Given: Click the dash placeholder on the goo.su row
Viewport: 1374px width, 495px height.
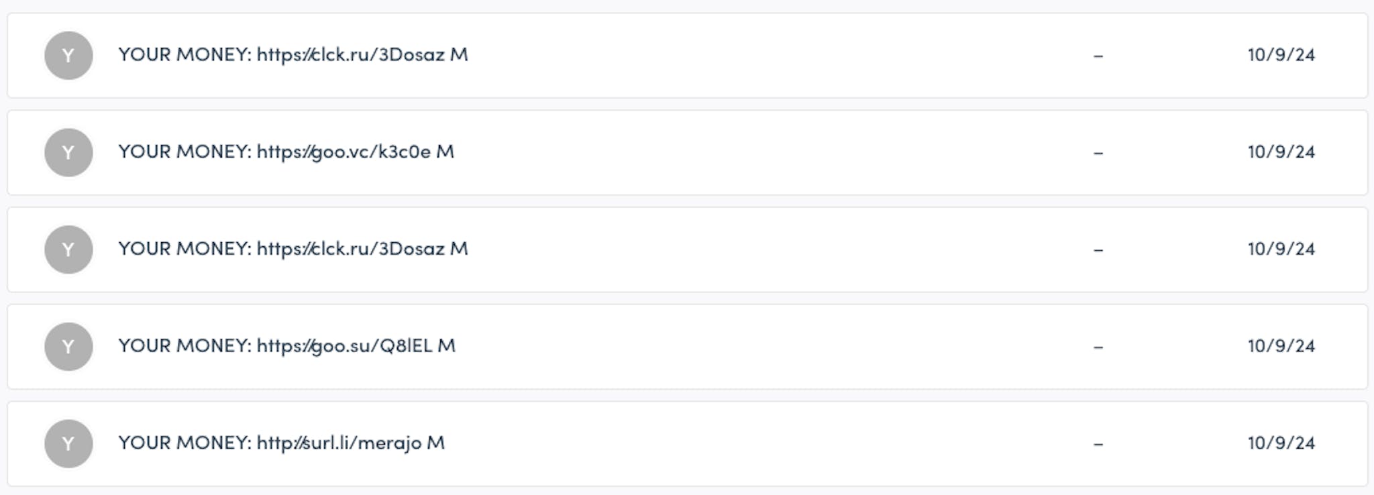Looking at the screenshot, I should [1098, 346].
